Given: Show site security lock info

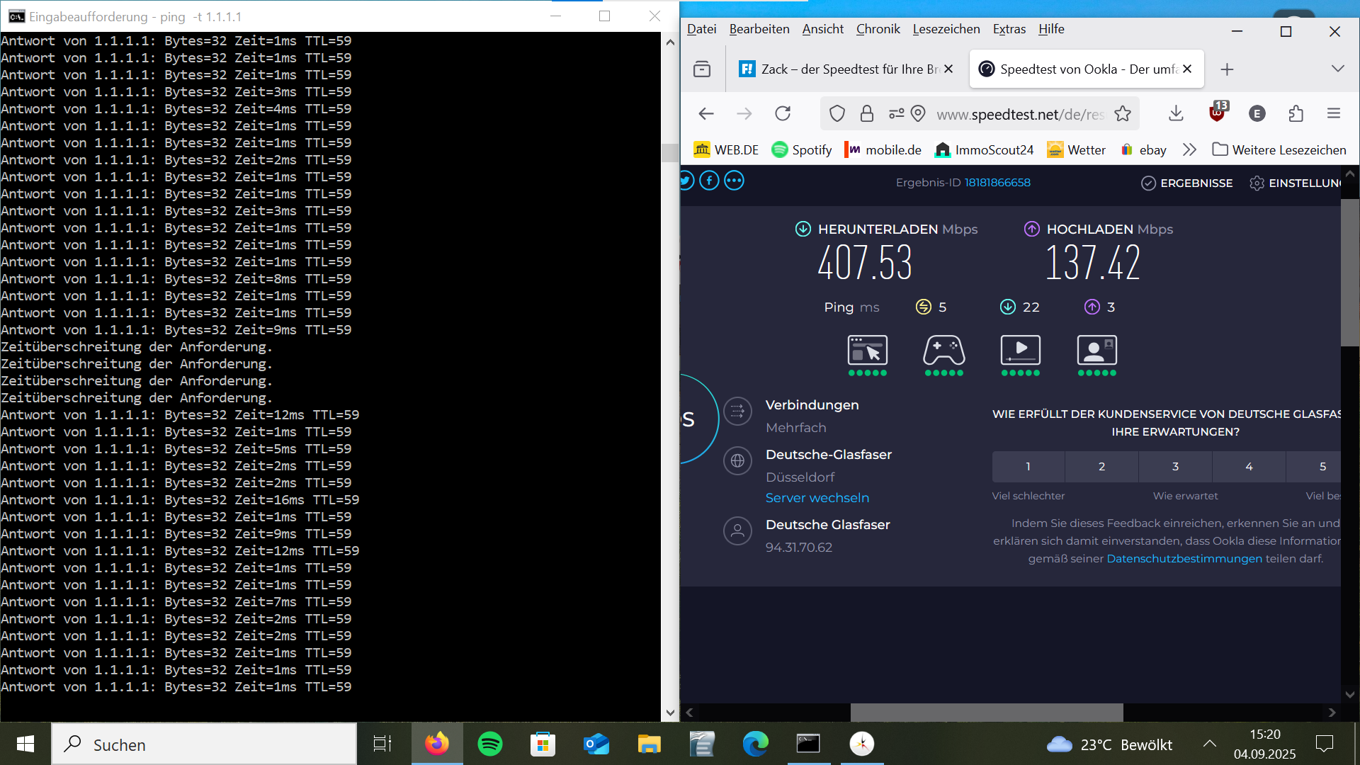Looking at the screenshot, I should tap(867, 113).
